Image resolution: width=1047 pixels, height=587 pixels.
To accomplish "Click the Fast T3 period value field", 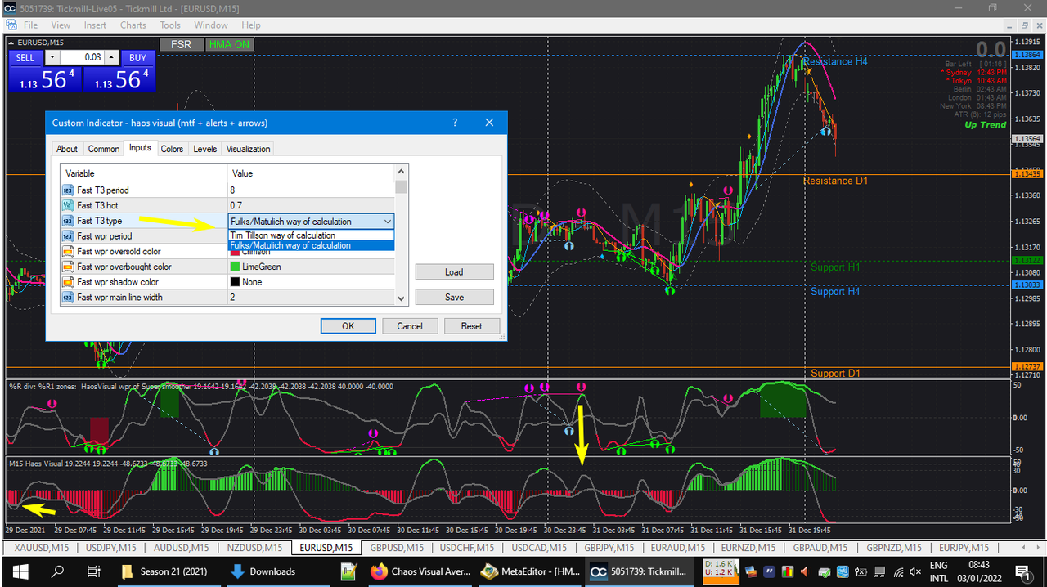I will 311,190.
